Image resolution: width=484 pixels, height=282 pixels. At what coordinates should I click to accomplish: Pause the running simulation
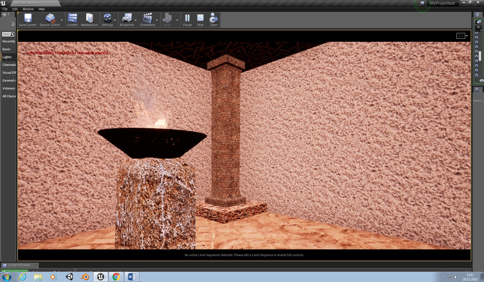click(187, 19)
